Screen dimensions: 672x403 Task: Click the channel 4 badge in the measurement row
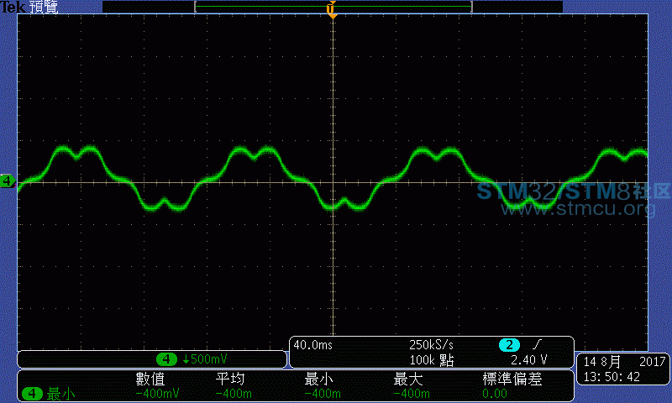32,394
